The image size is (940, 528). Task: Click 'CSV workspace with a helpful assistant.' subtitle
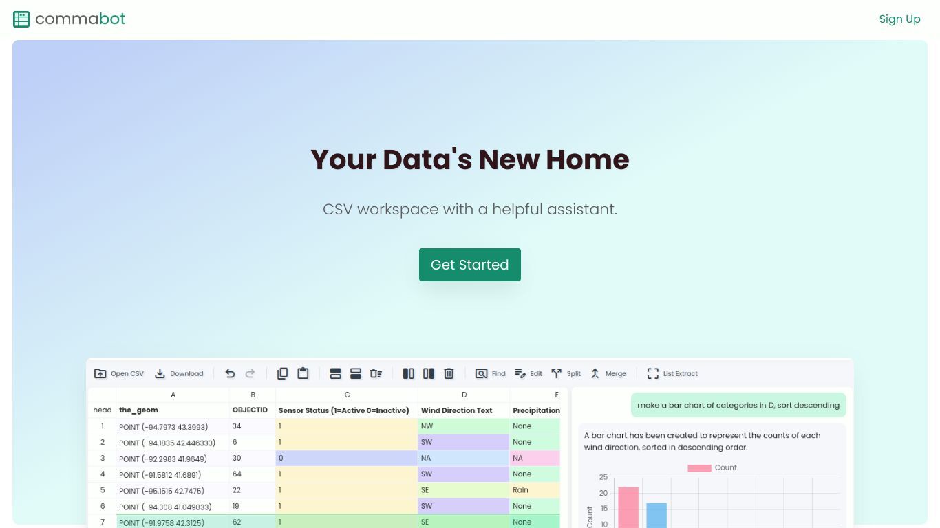470,209
